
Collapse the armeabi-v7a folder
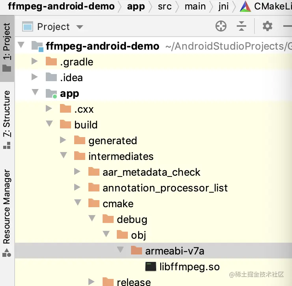pos(120,249)
